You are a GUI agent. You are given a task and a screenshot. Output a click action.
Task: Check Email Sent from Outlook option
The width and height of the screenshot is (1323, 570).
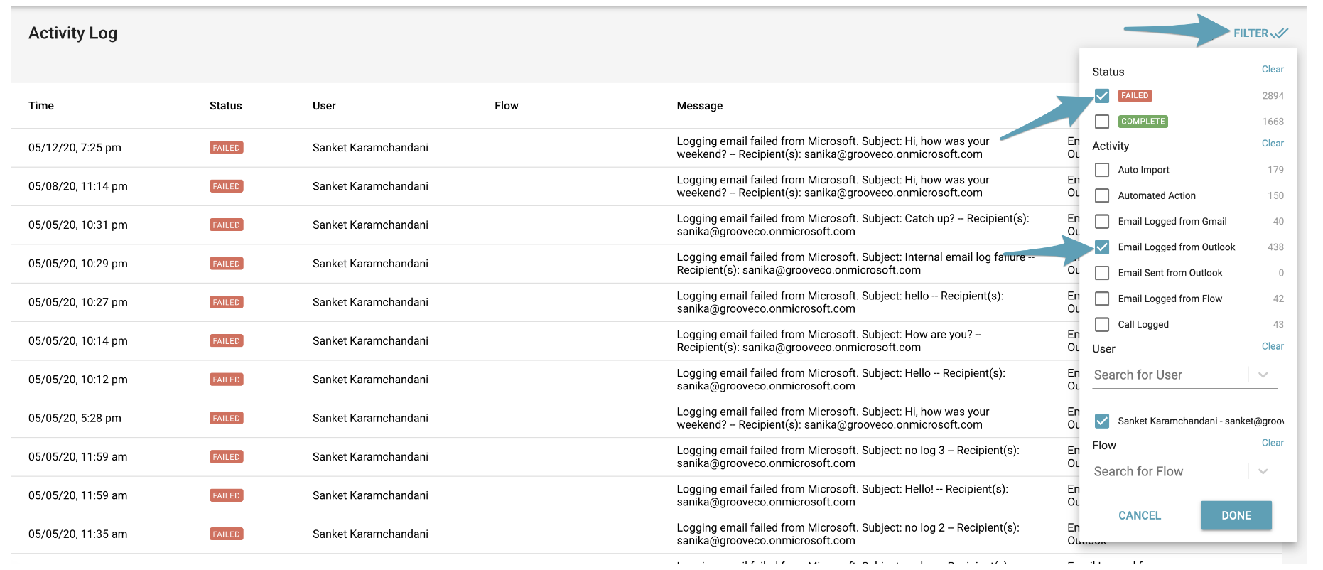click(x=1102, y=273)
